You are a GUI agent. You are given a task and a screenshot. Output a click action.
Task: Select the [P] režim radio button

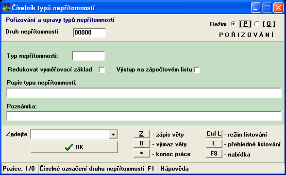(x=233, y=24)
